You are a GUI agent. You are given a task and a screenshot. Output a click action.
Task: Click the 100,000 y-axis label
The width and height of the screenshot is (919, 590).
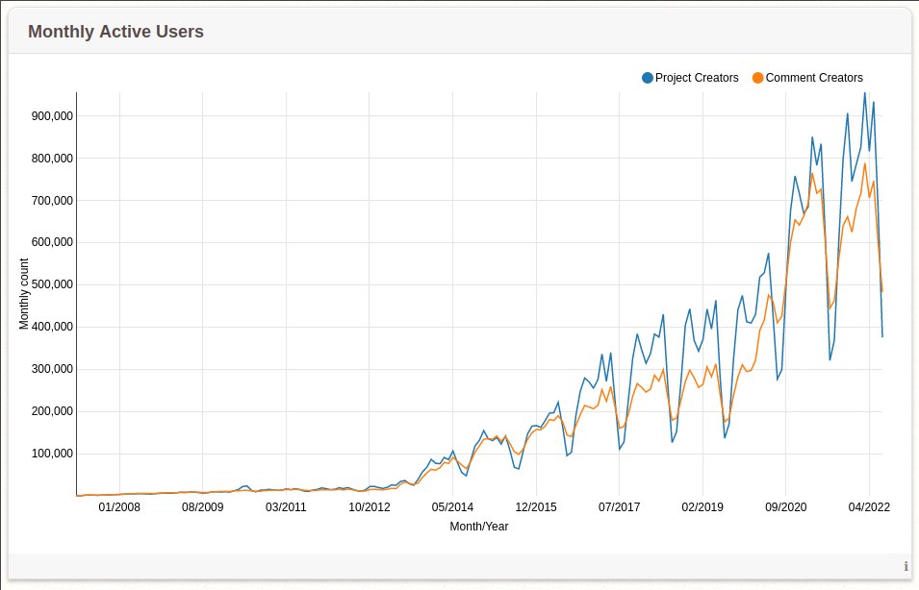tap(52, 454)
